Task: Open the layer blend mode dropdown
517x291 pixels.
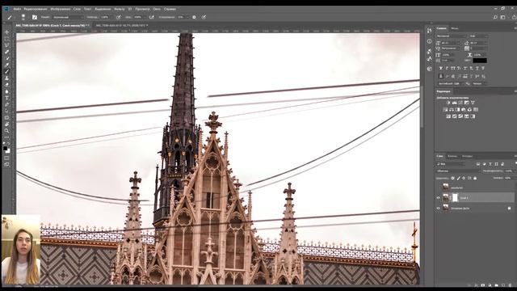Action: click(458, 171)
